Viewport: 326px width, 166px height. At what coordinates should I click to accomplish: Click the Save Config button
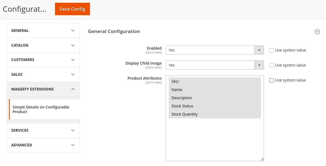[72, 9]
